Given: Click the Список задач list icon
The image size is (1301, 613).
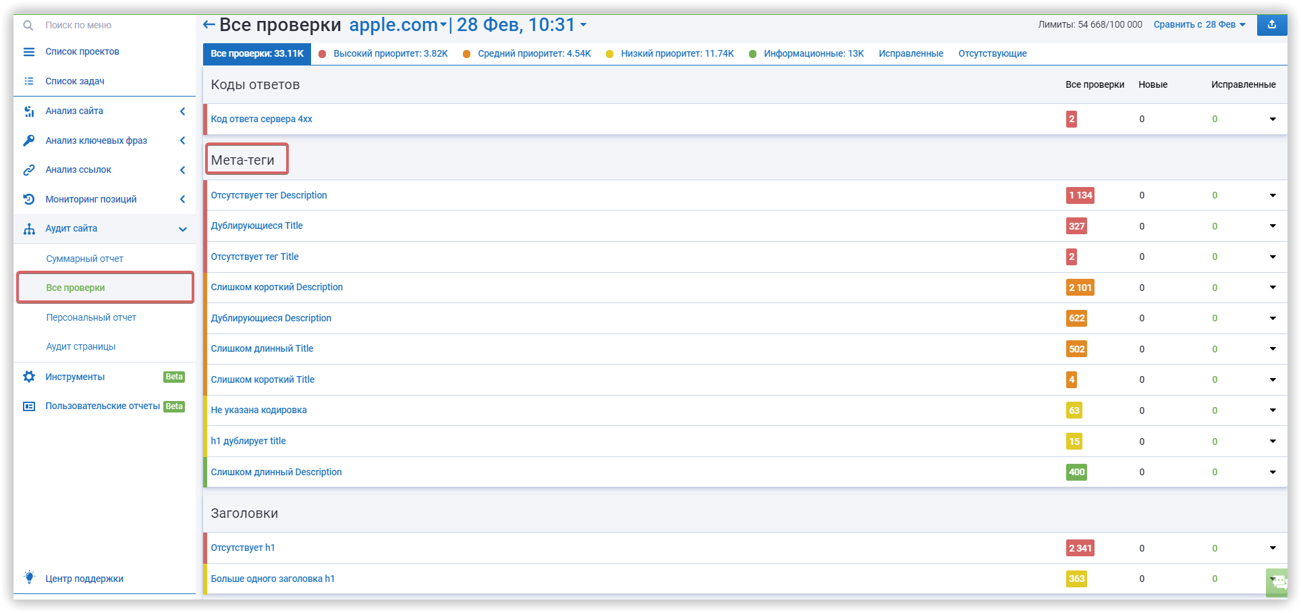Looking at the screenshot, I should click(x=29, y=81).
